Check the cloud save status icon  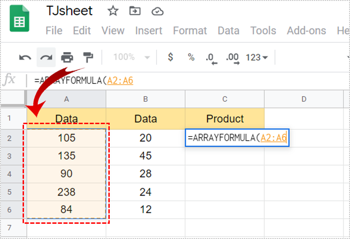click(157, 11)
